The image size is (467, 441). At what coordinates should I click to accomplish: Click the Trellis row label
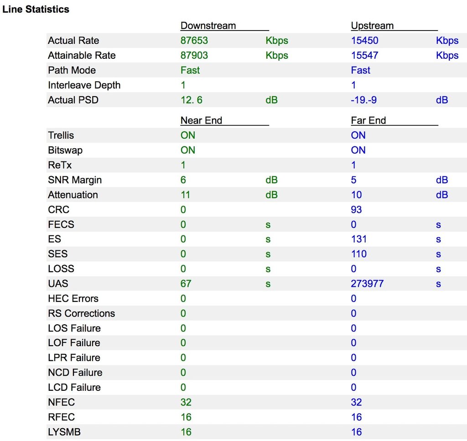pyautogui.click(x=61, y=135)
